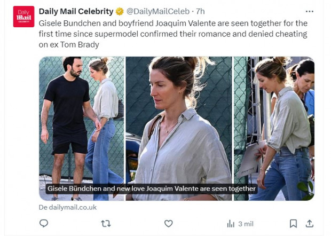Share the tweet via the share icon
This screenshot has width=331, height=236.
(309, 224)
